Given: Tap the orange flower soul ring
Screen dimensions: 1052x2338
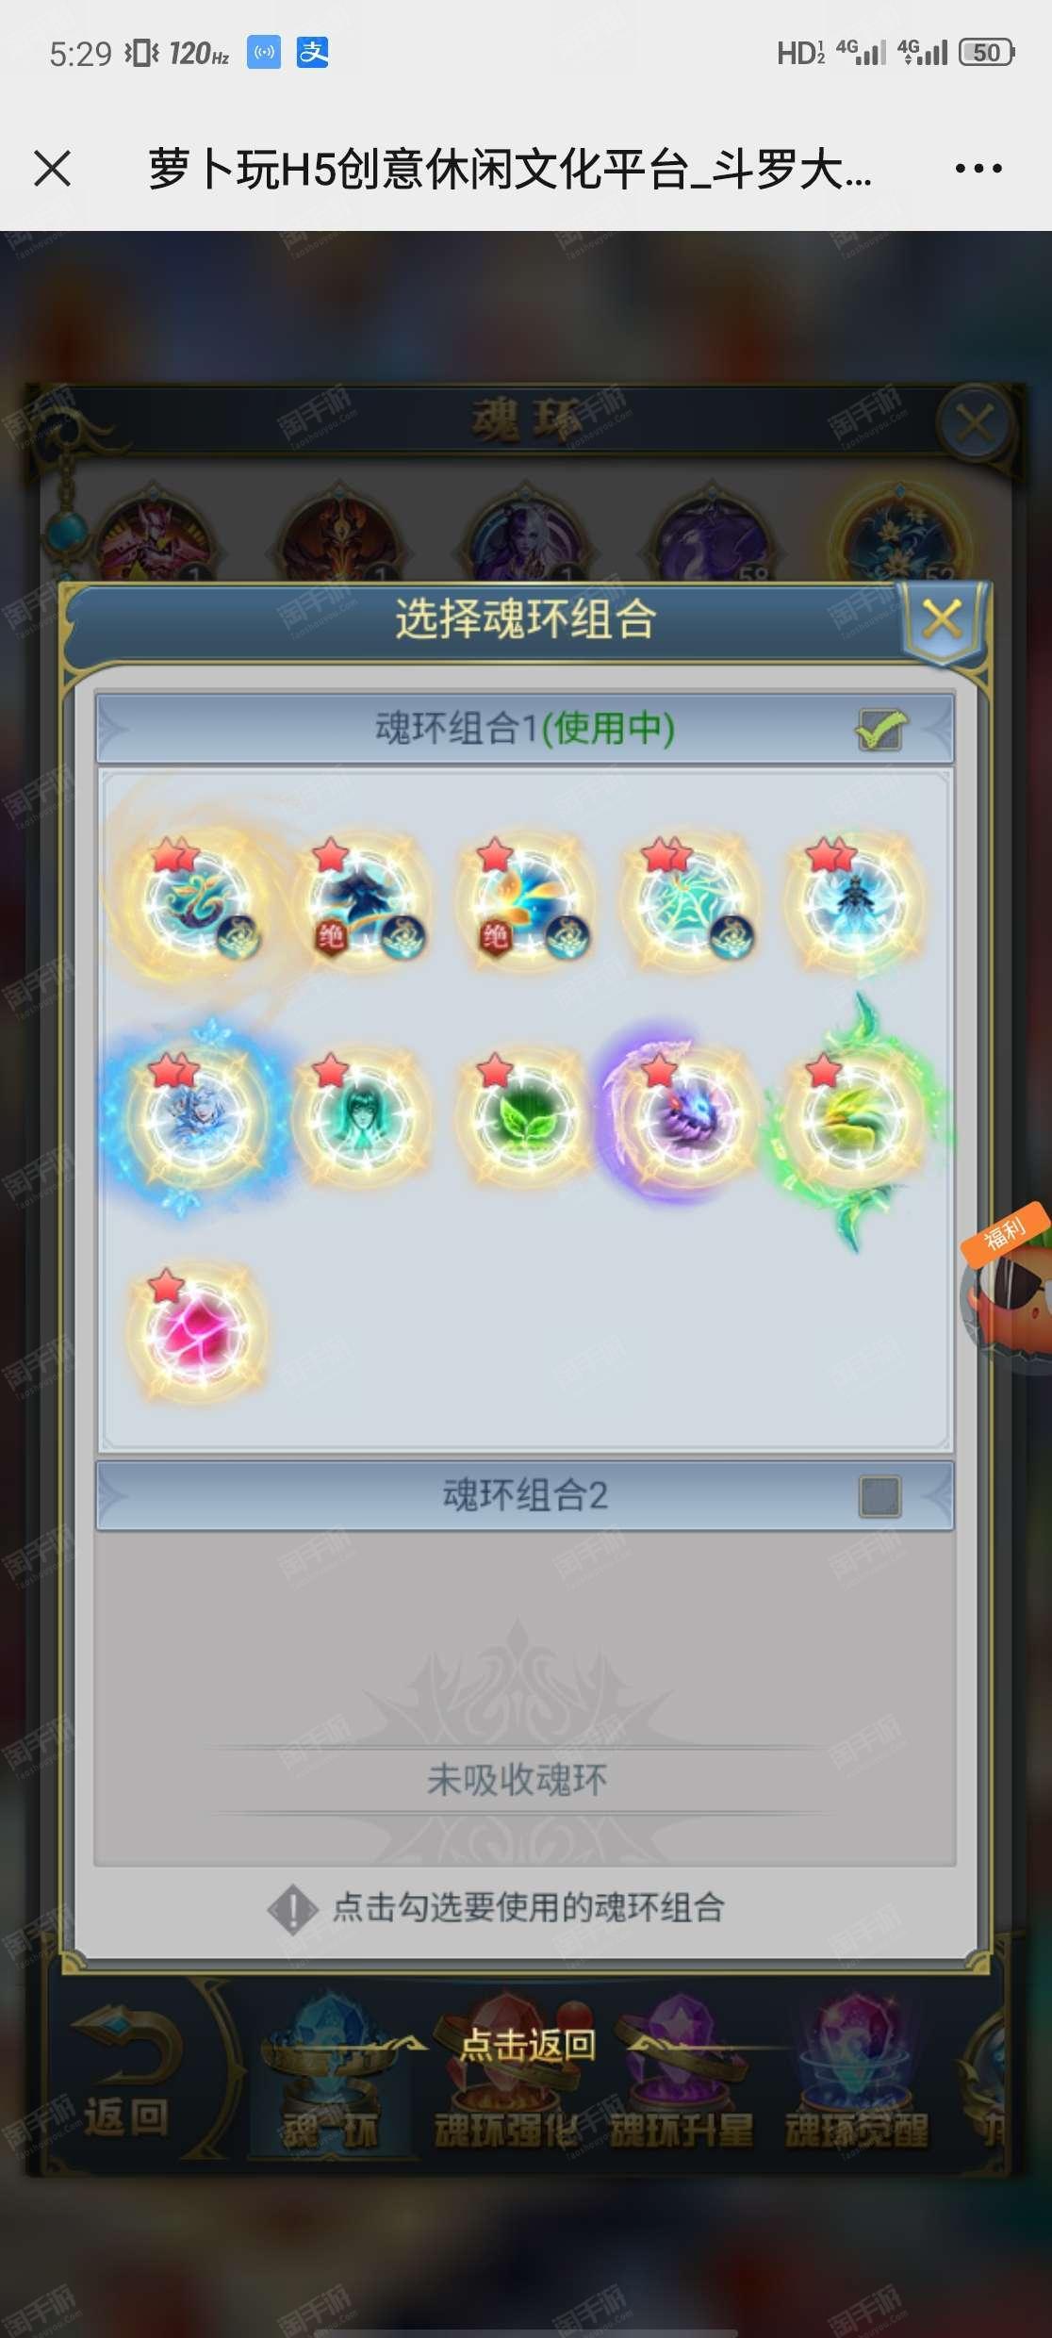Looking at the screenshot, I should pos(524,899).
